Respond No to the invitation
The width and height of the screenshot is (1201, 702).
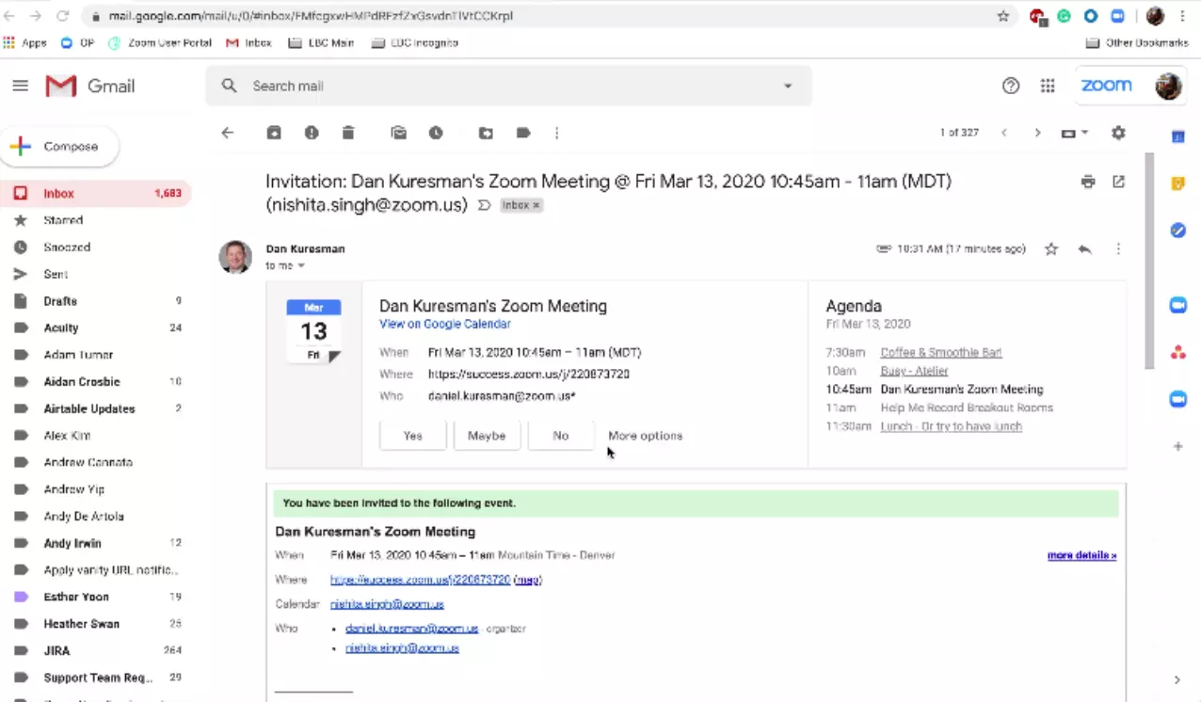561,436
